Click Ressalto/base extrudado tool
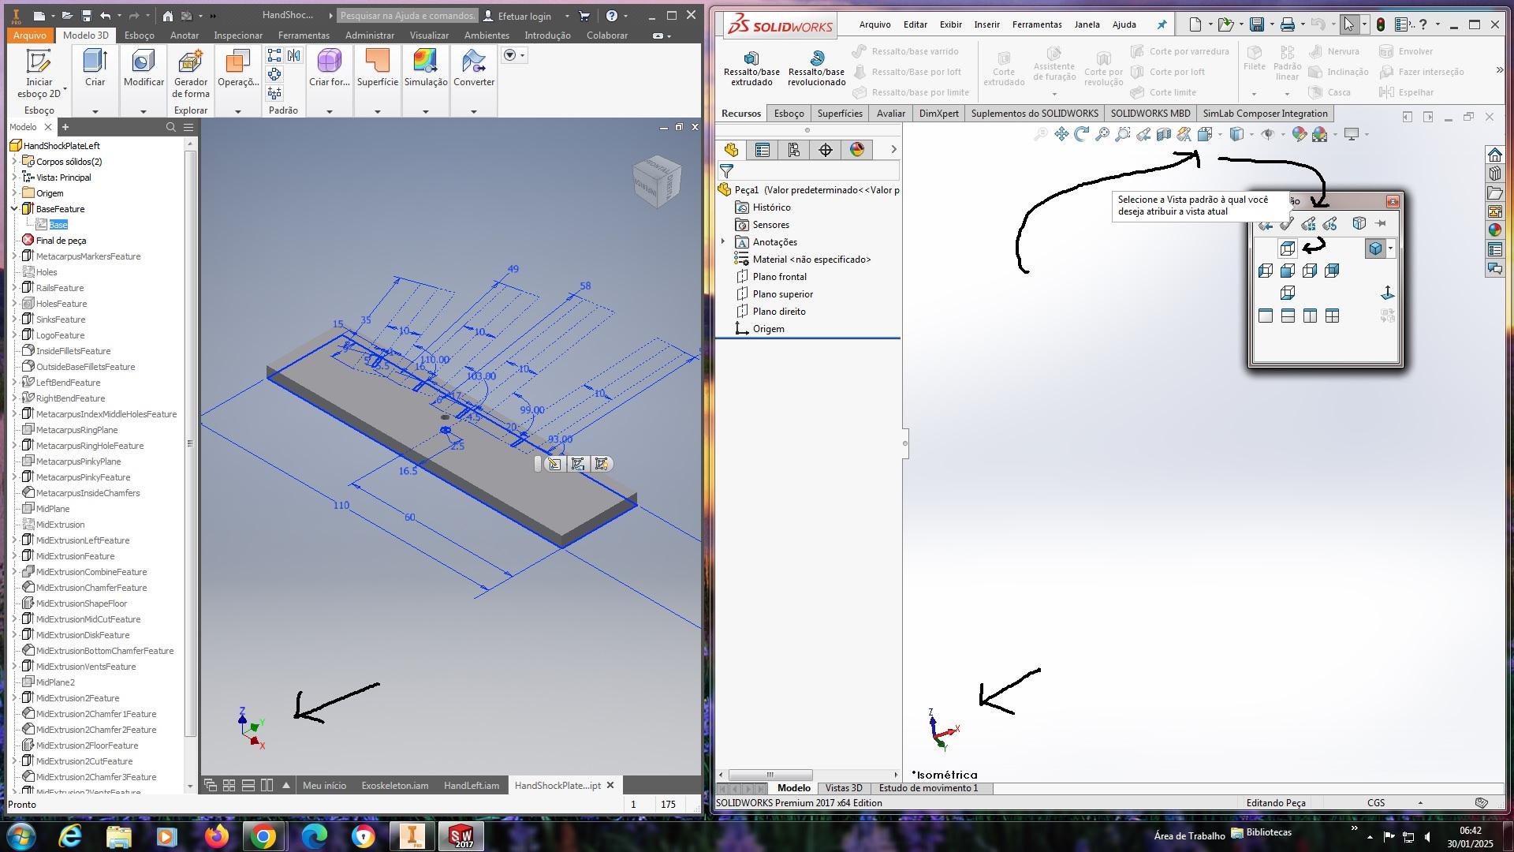Image resolution: width=1514 pixels, height=852 pixels. (751, 67)
